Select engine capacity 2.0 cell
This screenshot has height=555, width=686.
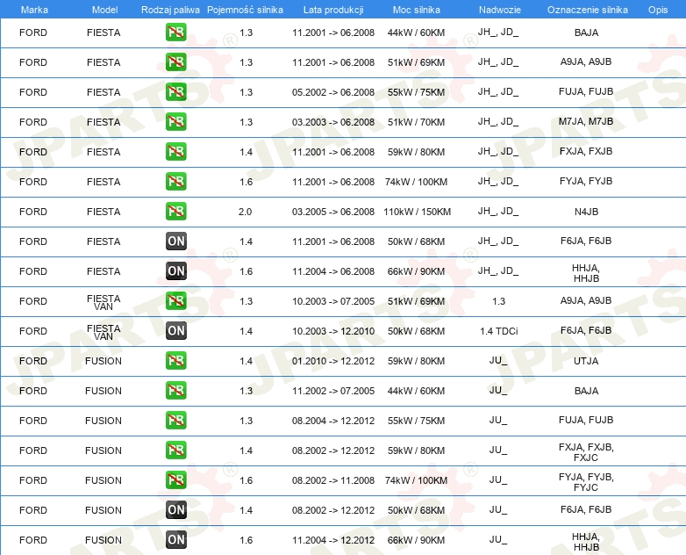click(x=245, y=212)
